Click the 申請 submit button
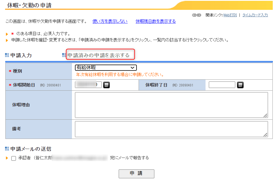This screenshot has width=279, height=186. point(137,174)
